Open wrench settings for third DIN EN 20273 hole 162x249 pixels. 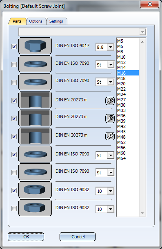pyautogui.click(x=110, y=136)
